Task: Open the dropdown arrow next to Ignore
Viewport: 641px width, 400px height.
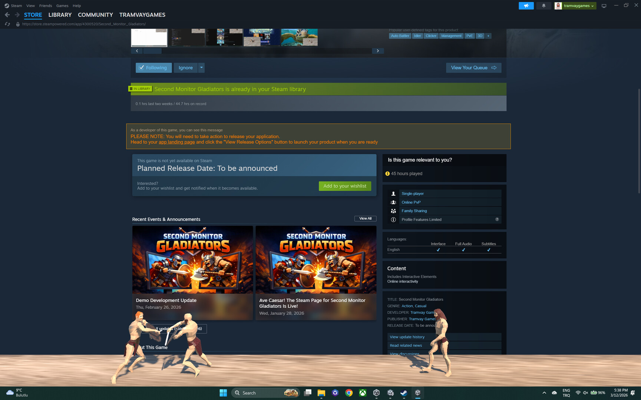Action: 201,67
